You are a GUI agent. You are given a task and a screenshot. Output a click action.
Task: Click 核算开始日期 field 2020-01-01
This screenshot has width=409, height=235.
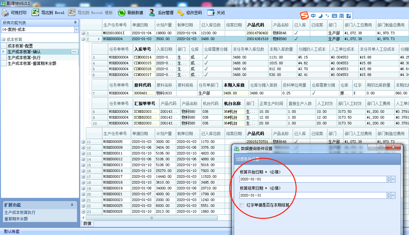(313, 179)
